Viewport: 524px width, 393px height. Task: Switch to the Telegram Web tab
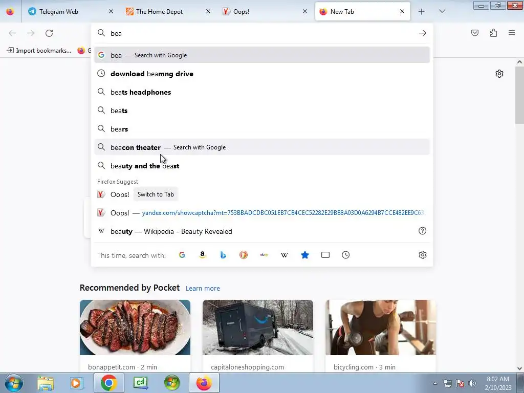pos(71,12)
